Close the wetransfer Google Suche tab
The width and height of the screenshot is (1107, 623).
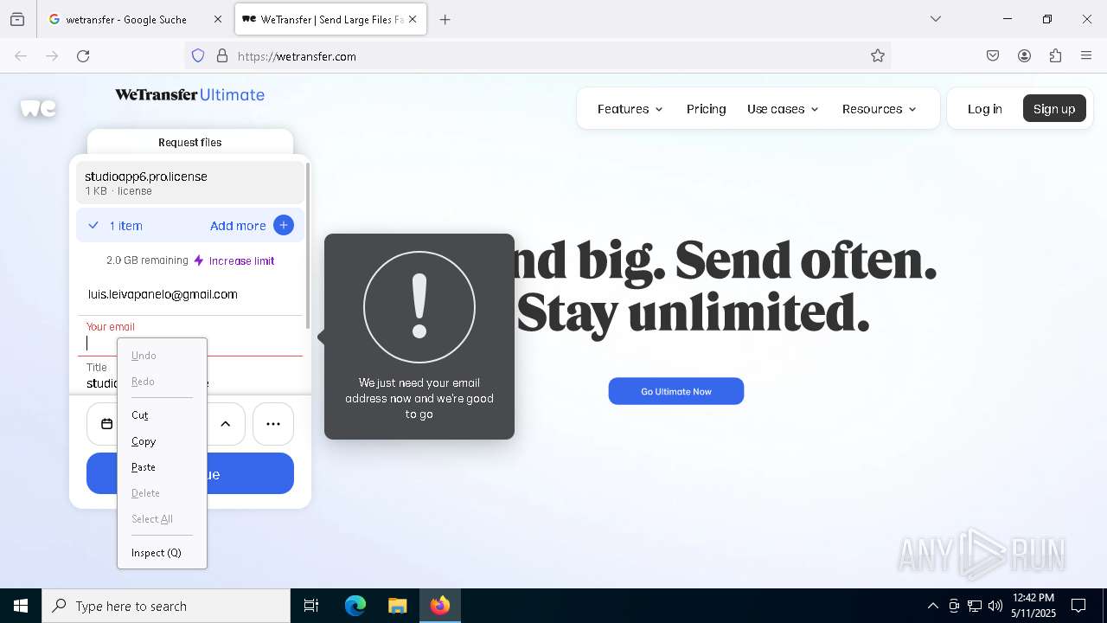(218, 19)
